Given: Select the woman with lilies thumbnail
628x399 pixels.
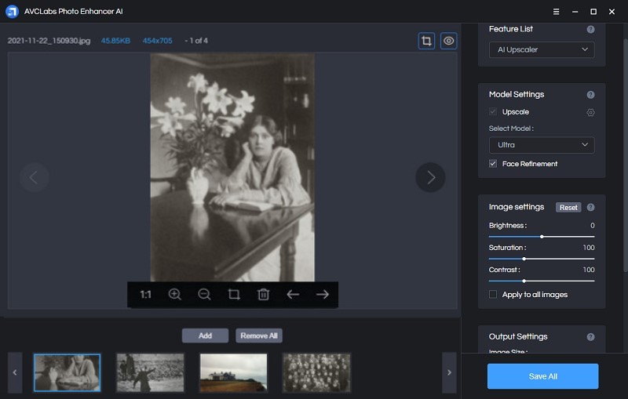Looking at the screenshot, I should tap(67, 372).
